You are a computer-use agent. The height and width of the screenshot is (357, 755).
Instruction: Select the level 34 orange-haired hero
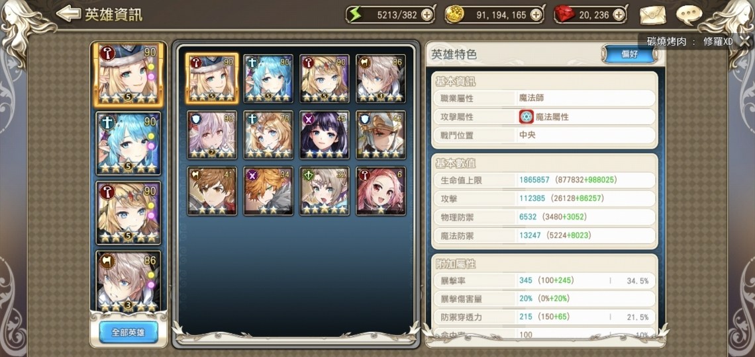tap(269, 191)
